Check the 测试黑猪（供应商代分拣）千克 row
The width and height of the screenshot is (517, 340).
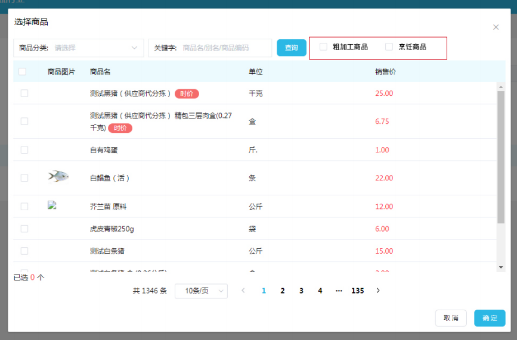(24, 93)
